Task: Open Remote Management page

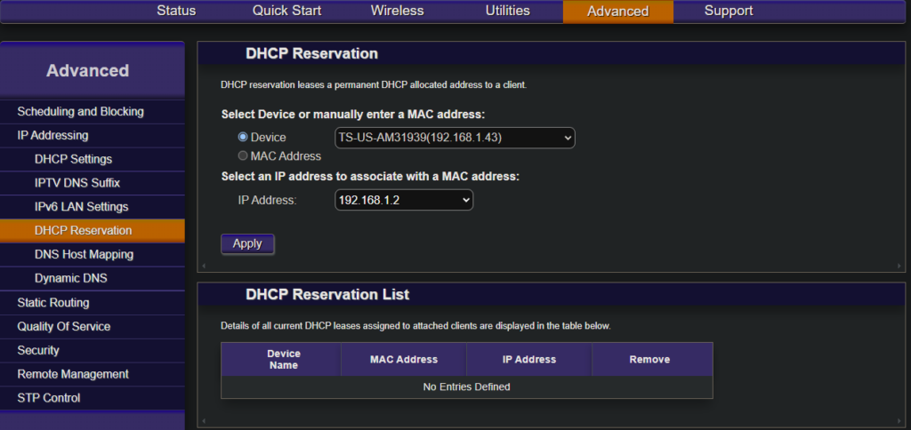Action: (x=73, y=375)
